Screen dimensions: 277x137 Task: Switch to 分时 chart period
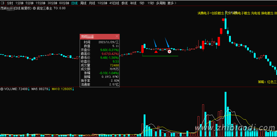[10, 3]
